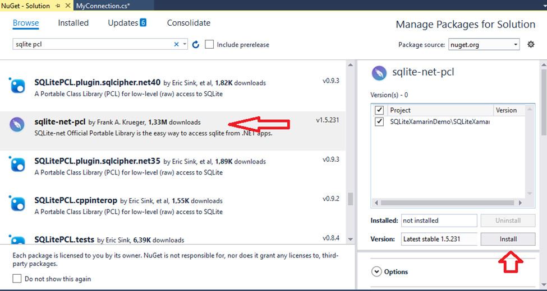
Task: Toggle the Include prerelease checkbox
Action: (x=209, y=45)
